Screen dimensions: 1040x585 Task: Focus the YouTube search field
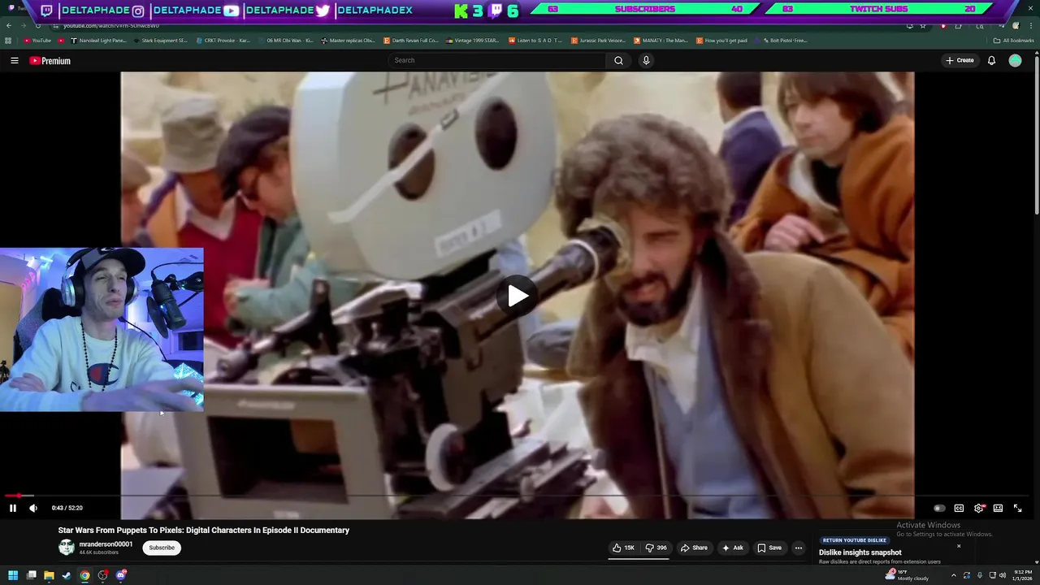[x=497, y=60]
